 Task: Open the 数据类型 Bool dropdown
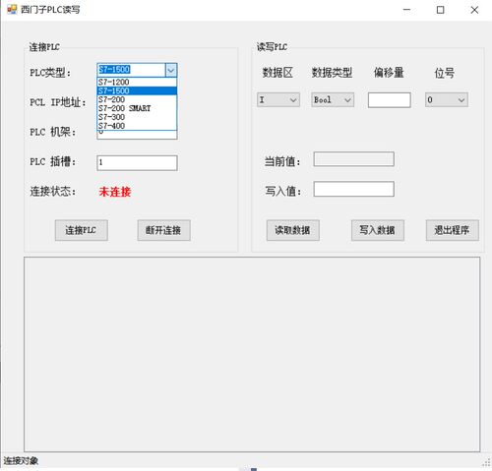pos(333,99)
